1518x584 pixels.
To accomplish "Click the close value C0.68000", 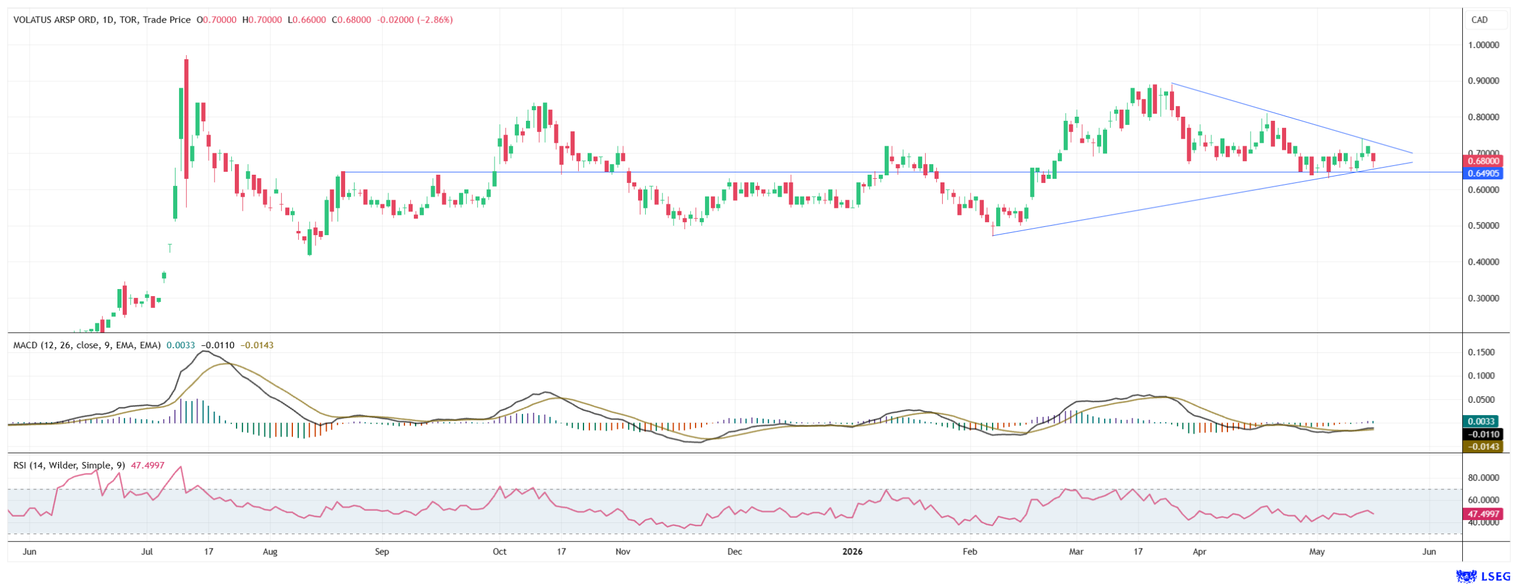I will click(x=351, y=20).
